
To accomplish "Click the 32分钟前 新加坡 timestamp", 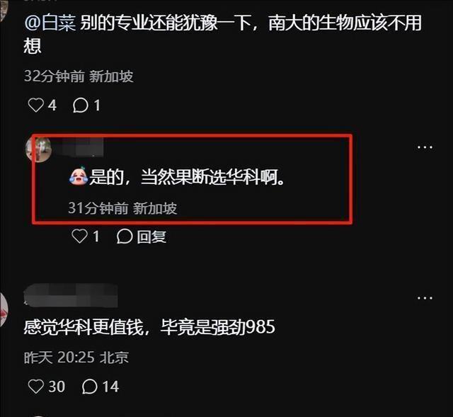I will click(x=79, y=76).
